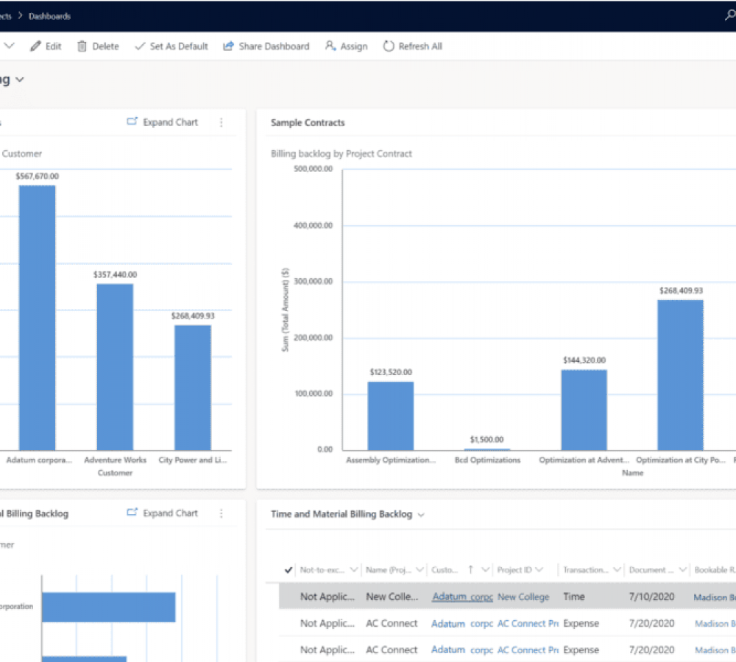Click the Share Dashboard icon
The width and height of the screenshot is (736, 662).
click(227, 46)
